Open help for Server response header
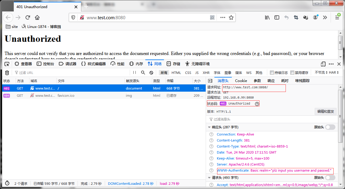Screen dimensions: 345x189 [211, 164]
